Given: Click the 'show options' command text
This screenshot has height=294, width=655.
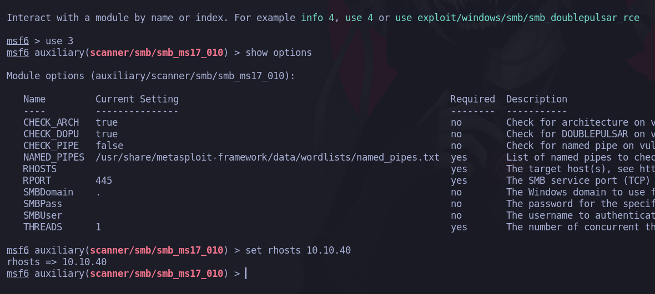Looking at the screenshot, I should coord(279,53).
